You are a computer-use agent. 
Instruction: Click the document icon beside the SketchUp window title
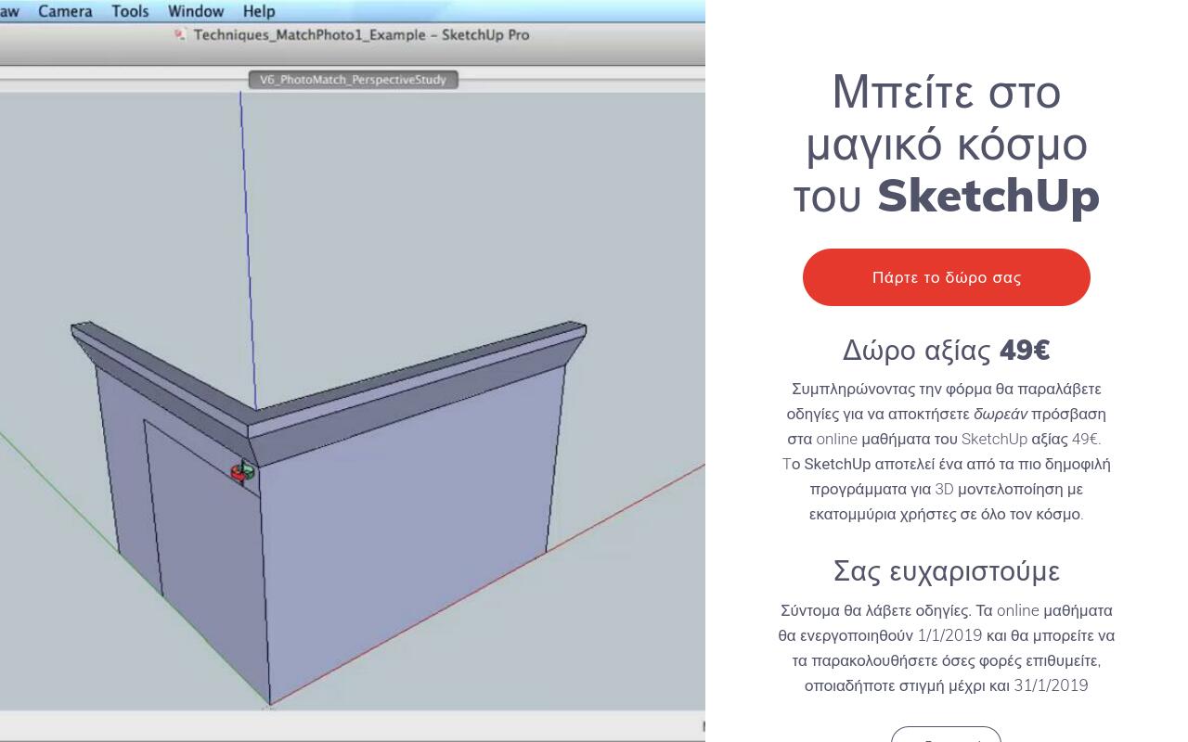(180, 35)
